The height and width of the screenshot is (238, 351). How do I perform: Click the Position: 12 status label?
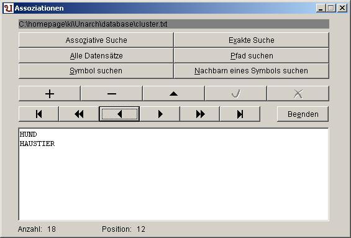coord(124,229)
